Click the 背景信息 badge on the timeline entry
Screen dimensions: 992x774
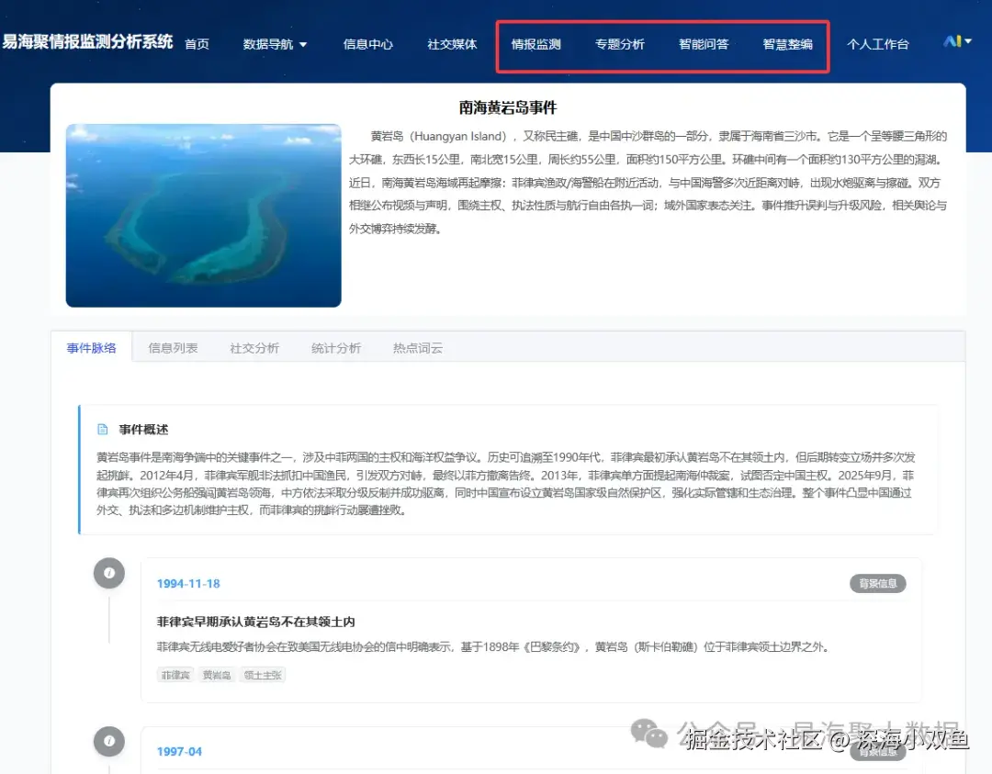click(877, 583)
